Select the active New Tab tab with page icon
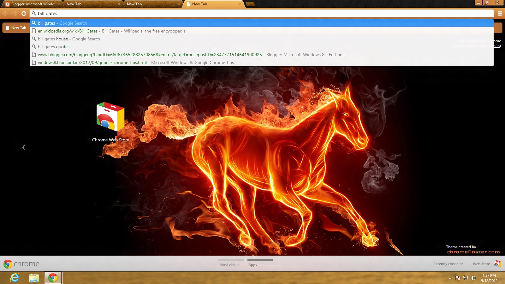The image size is (505, 284). click(213, 4)
